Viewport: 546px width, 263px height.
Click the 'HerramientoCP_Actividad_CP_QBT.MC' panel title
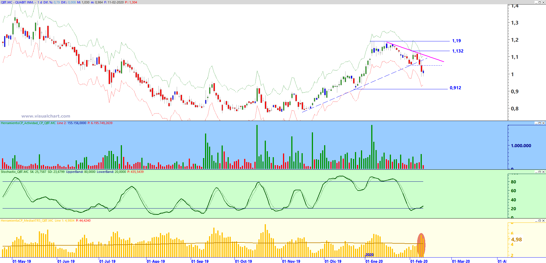[x=28, y=123]
